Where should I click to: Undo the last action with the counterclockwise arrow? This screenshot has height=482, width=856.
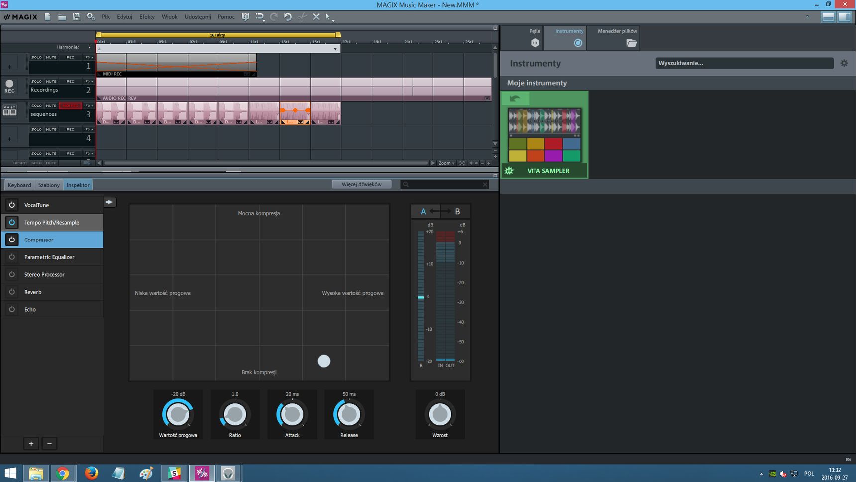tap(288, 17)
